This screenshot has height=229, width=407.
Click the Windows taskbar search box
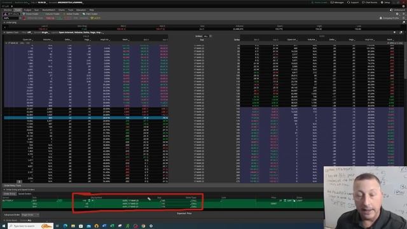(x=31, y=226)
